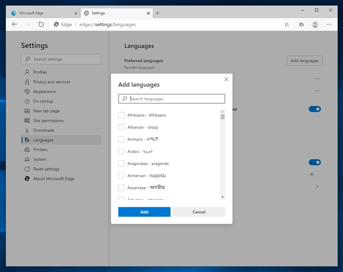Check the Armenian language checkbox
The image size is (343, 272).
point(121,175)
